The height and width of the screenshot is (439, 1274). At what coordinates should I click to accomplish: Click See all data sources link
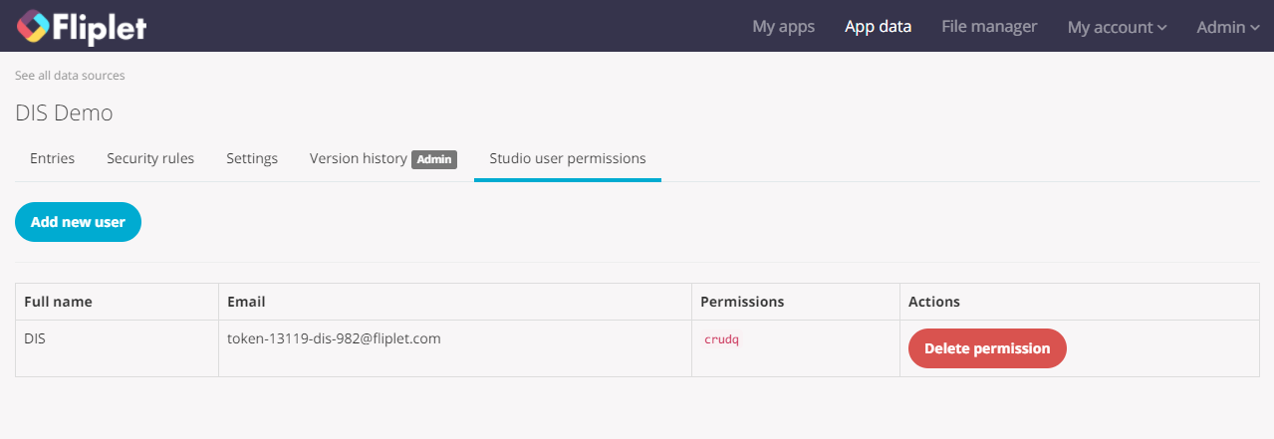point(70,76)
